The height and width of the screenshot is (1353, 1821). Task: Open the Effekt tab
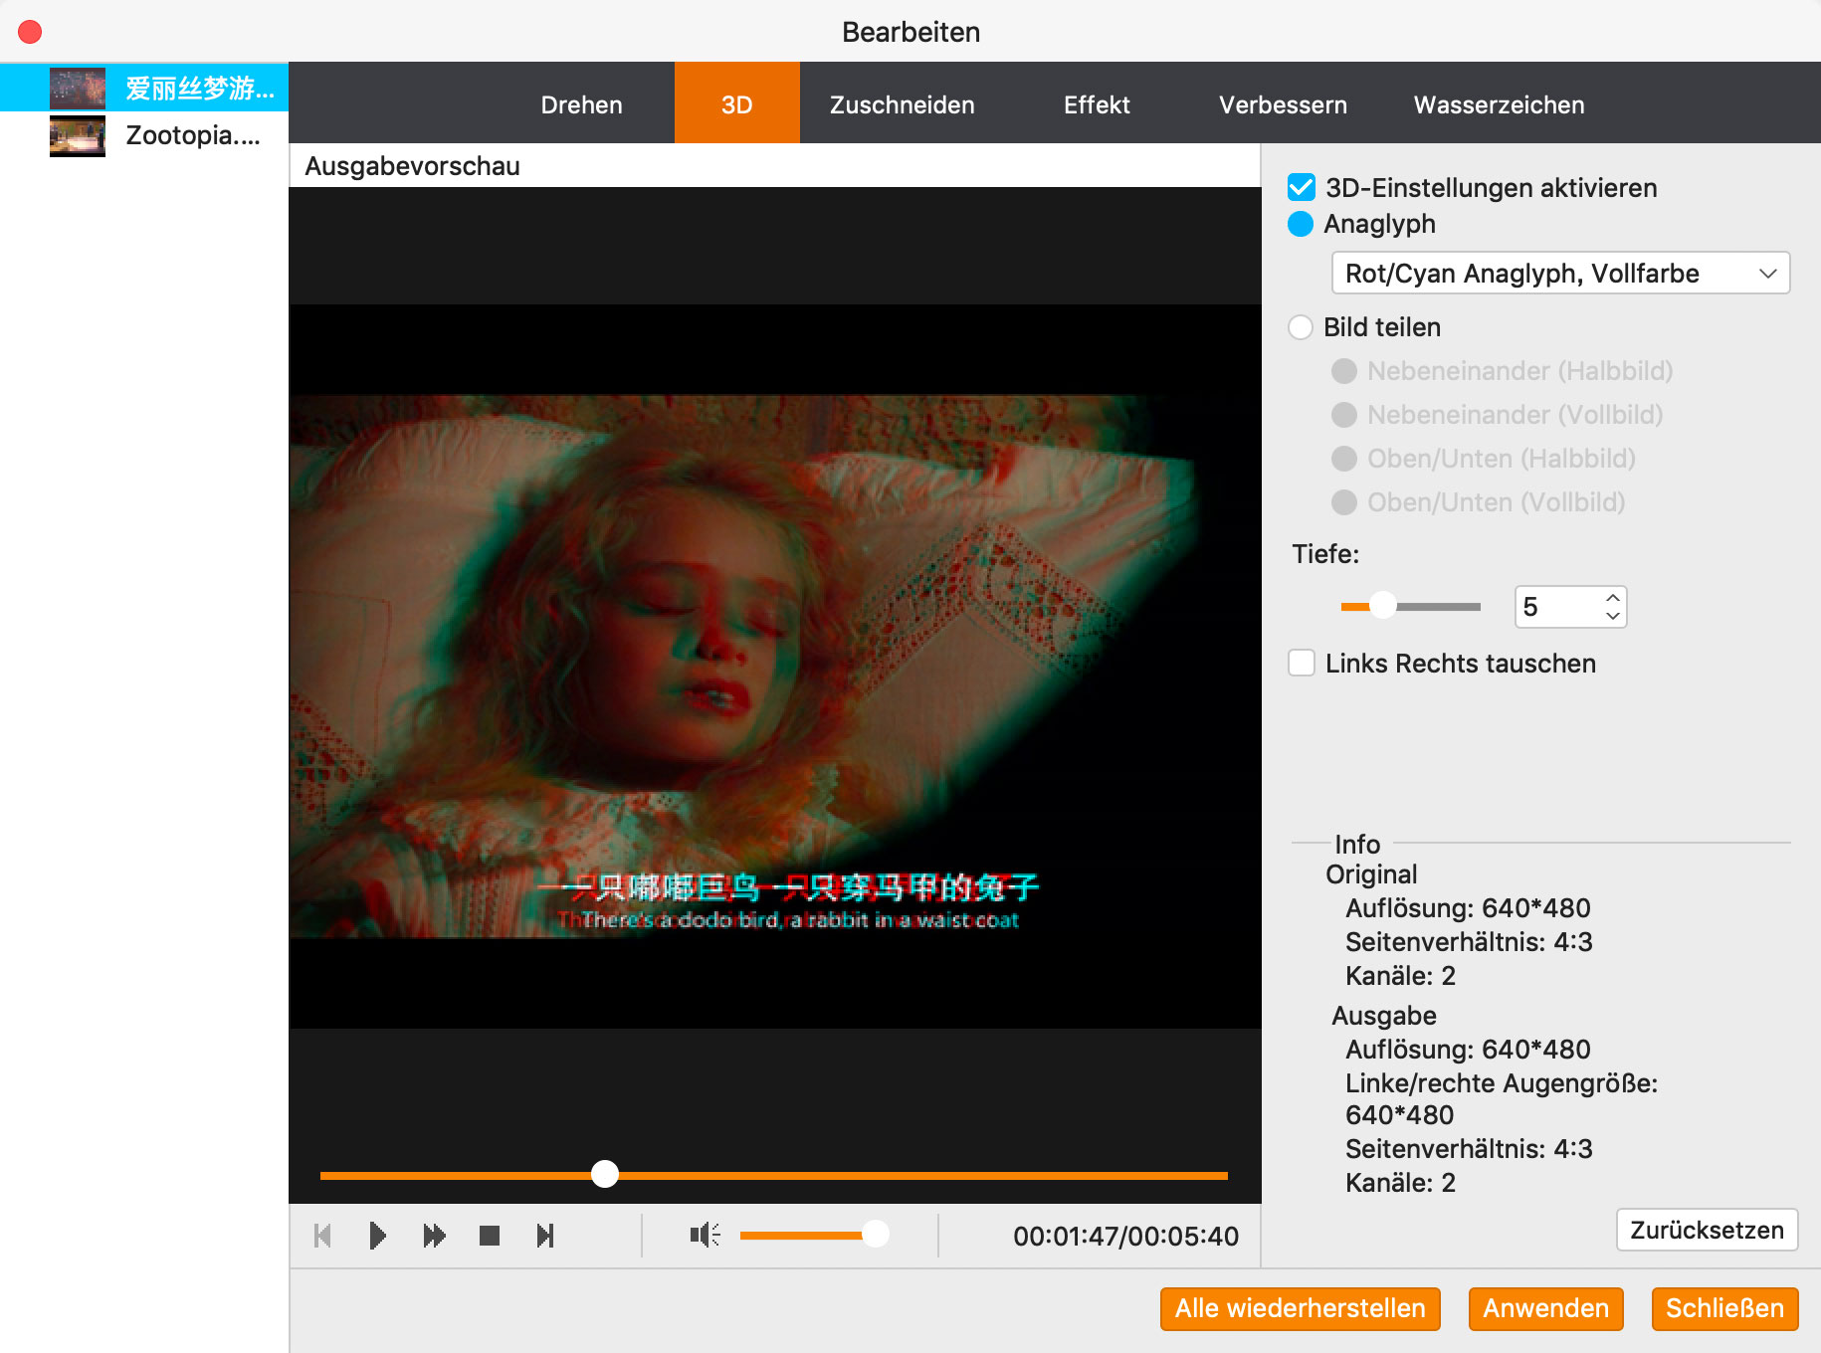pyautogui.click(x=1097, y=104)
